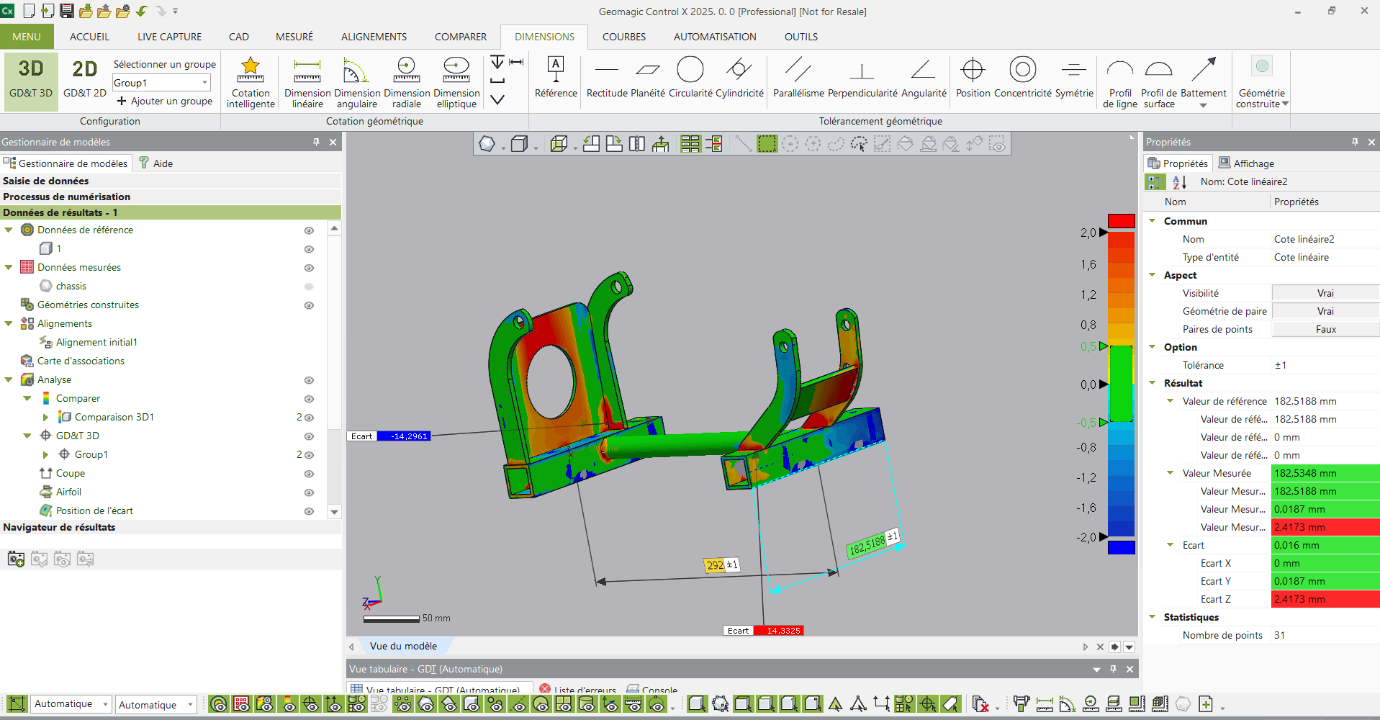Toggle visibility of Analyse node
This screenshot has width=1380, height=720.
(x=309, y=380)
